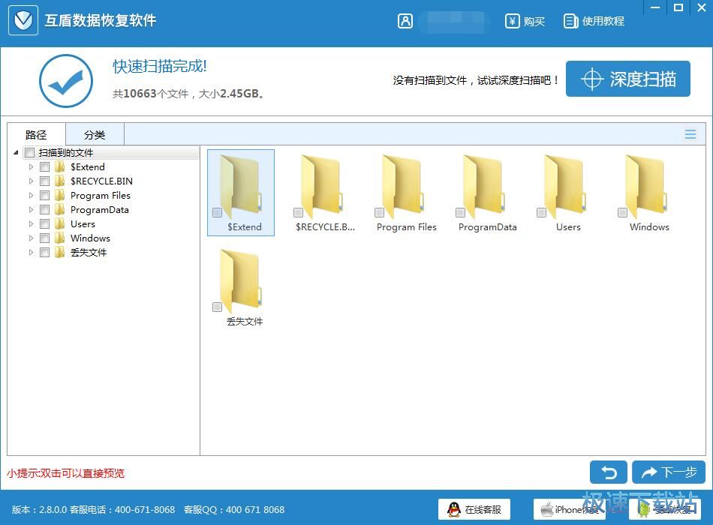Check the ProgramData tree checkbox
This screenshot has width=713, height=525.
click(44, 209)
